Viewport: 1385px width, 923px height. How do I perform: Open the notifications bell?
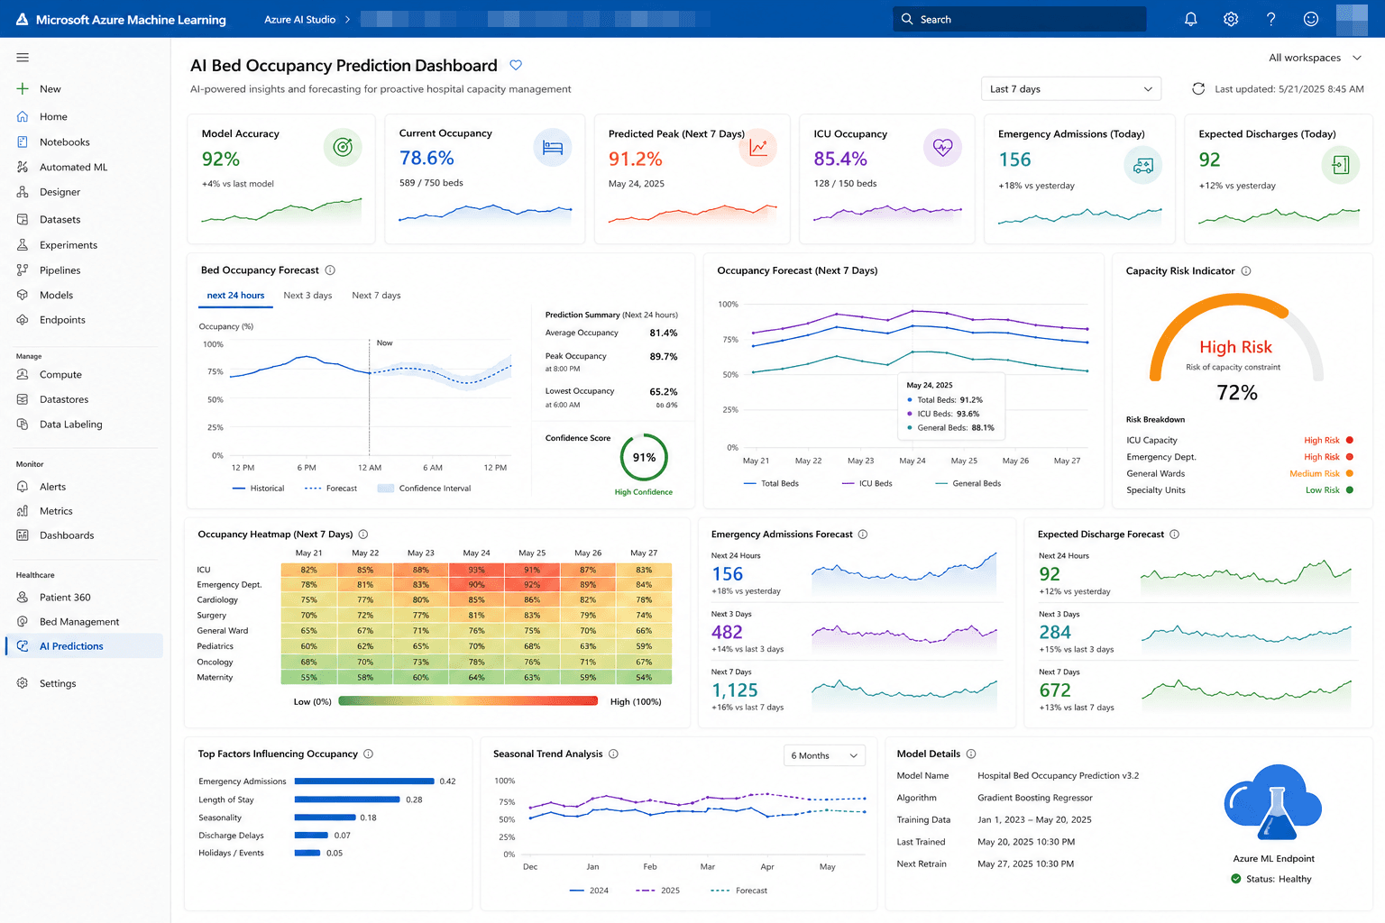pyautogui.click(x=1190, y=19)
